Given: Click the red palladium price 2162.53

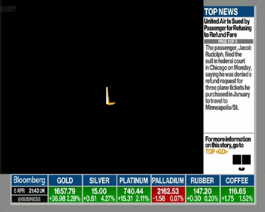Looking at the screenshot, I should click(x=168, y=191).
